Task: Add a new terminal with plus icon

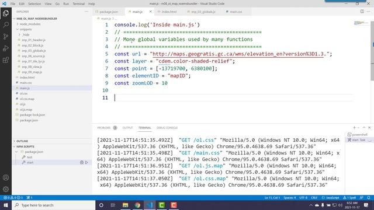Action: tap(355, 128)
